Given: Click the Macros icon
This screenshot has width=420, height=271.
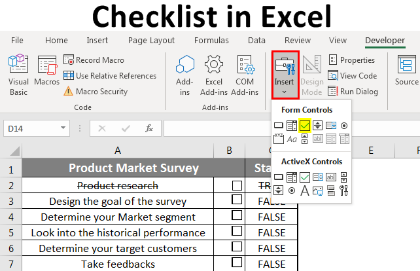Looking at the screenshot, I should tap(47, 75).
